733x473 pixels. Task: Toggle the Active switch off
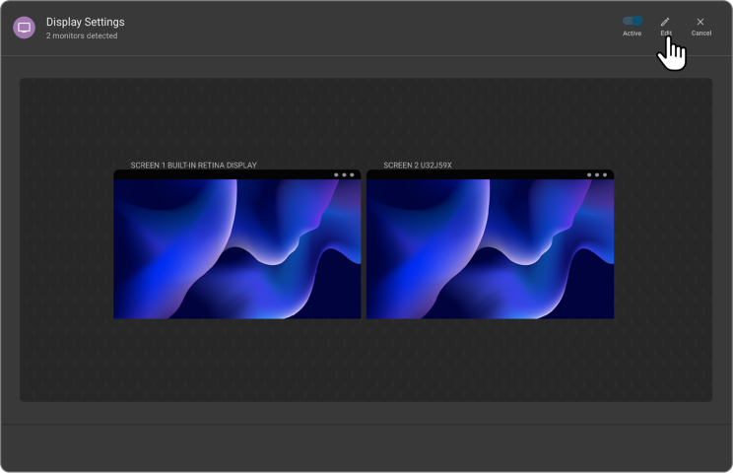pyautogui.click(x=633, y=21)
